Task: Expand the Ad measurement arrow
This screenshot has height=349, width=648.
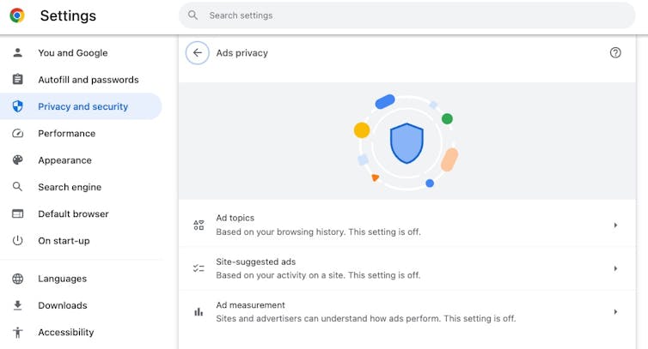Action: 615,312
